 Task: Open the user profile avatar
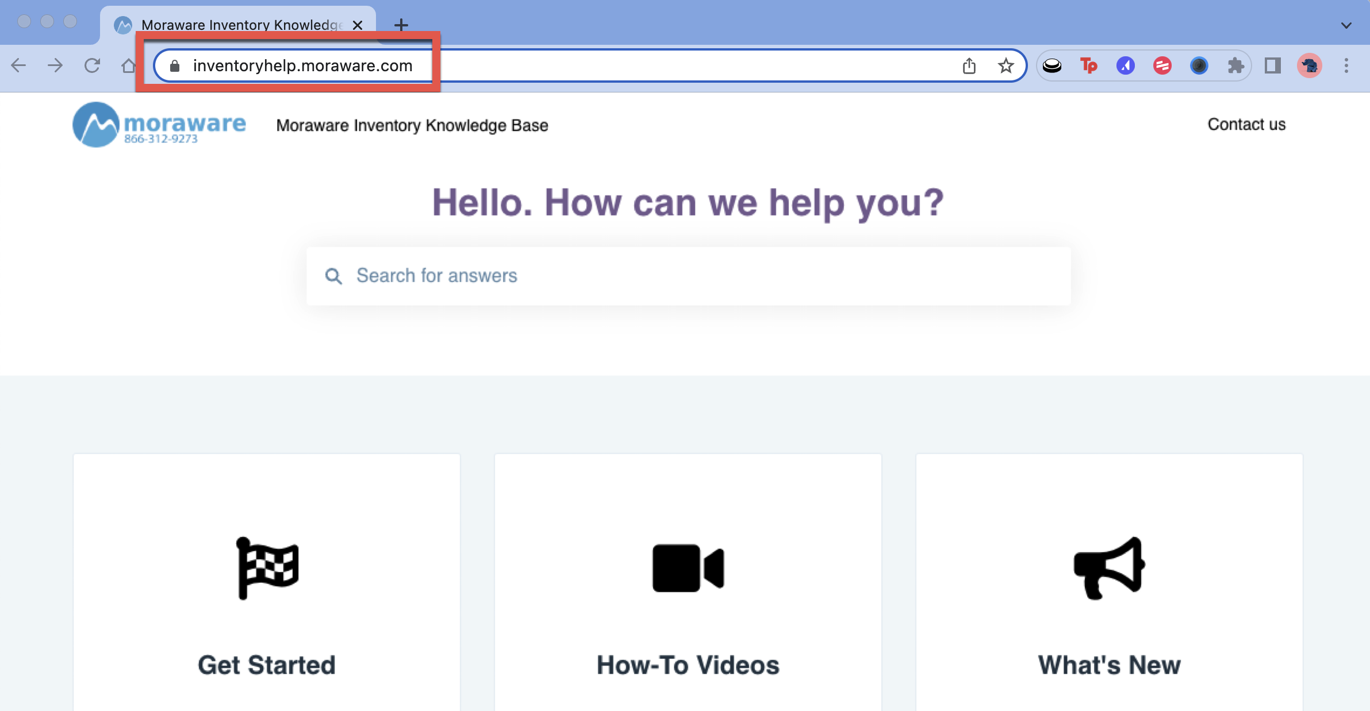1310,66
